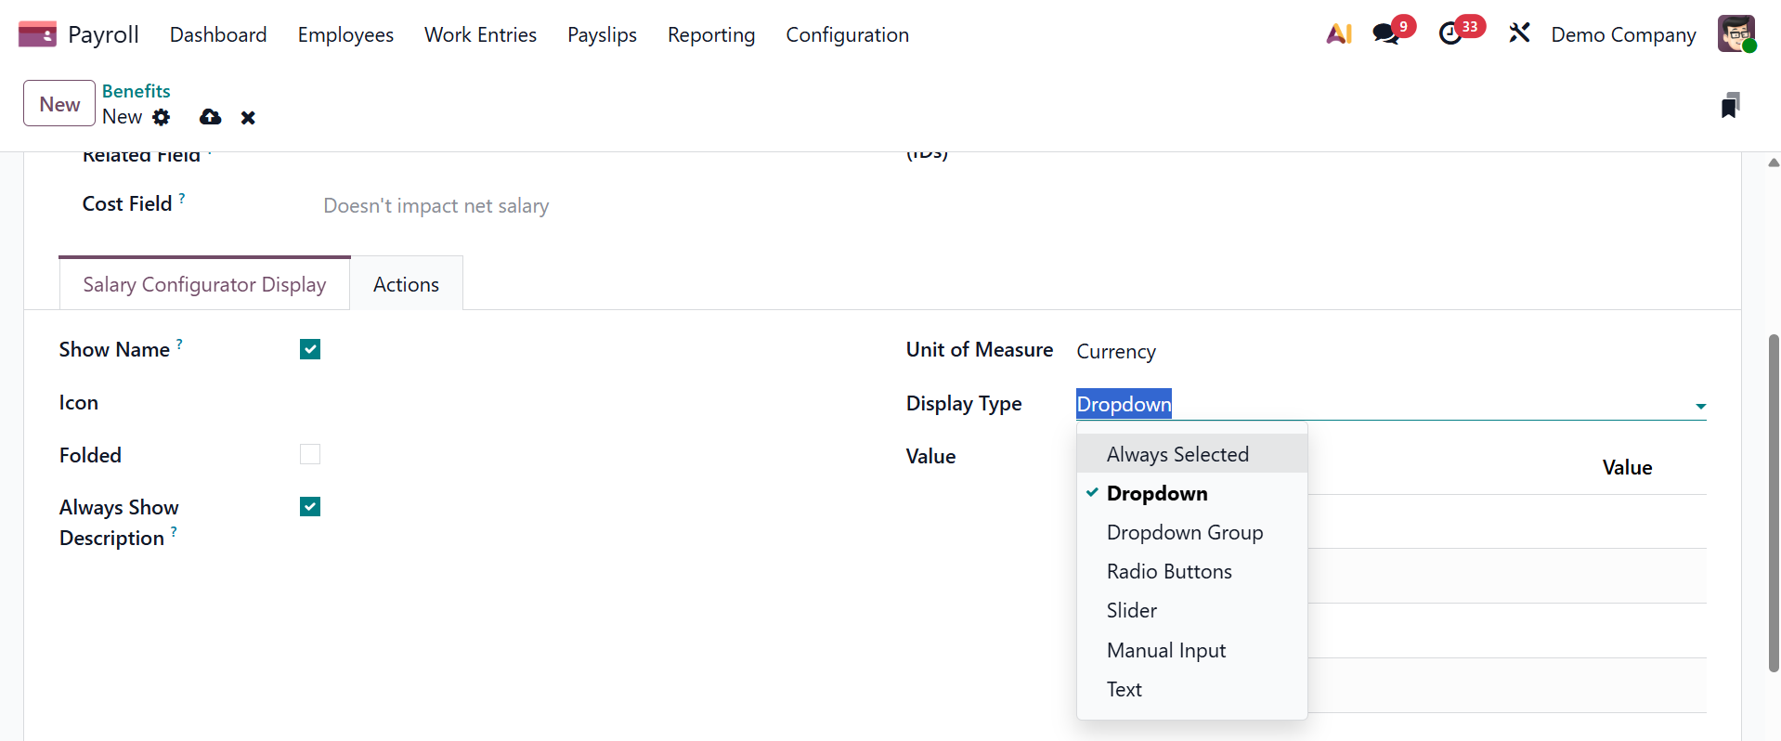
Task: Click the tools wrench icon
Action: [x=1519, y=34]
